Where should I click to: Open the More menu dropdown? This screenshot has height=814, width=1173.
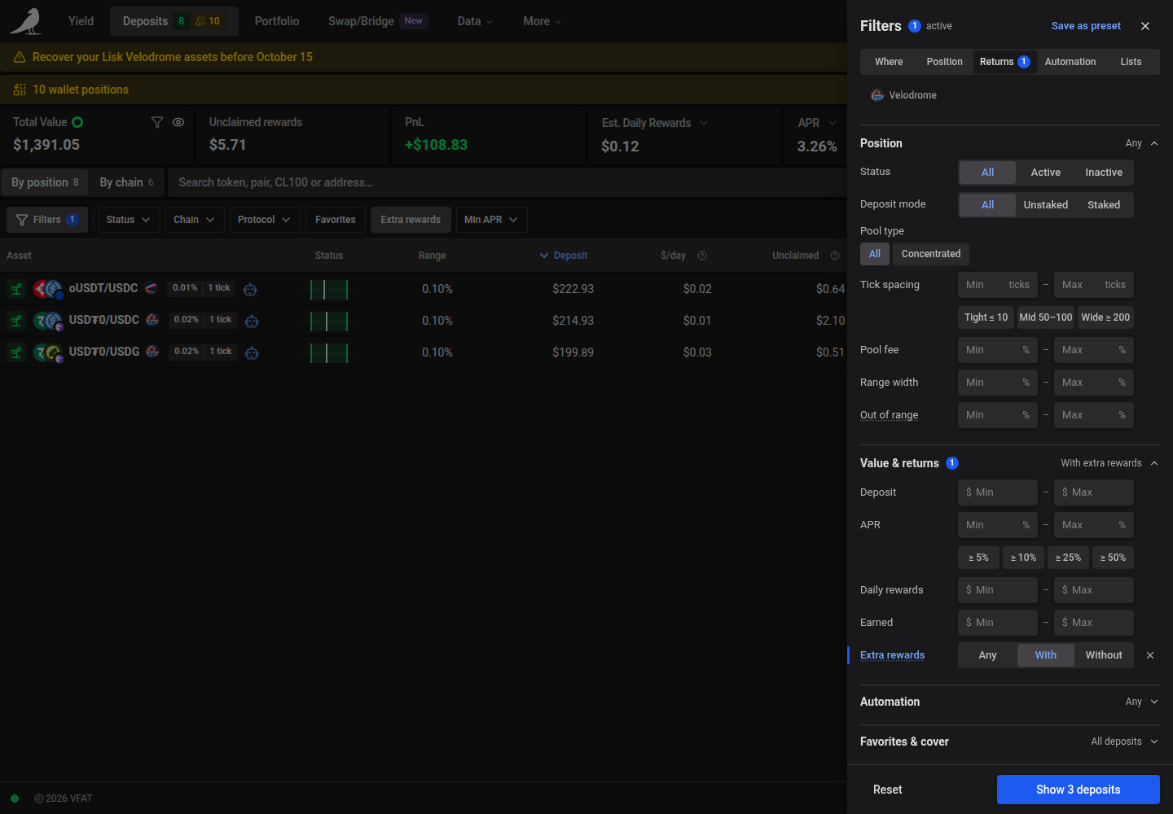543,21
